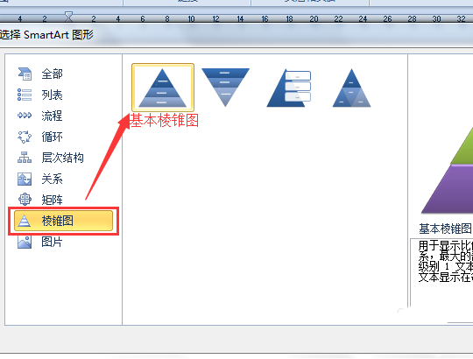473x359 pixels.
Task: Click the 列表 list icon
Action: coord(25,95)
